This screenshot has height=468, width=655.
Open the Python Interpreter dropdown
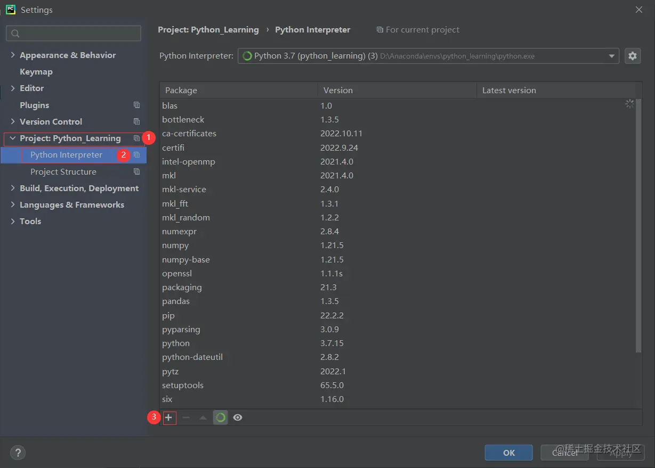tap(428, 56)
